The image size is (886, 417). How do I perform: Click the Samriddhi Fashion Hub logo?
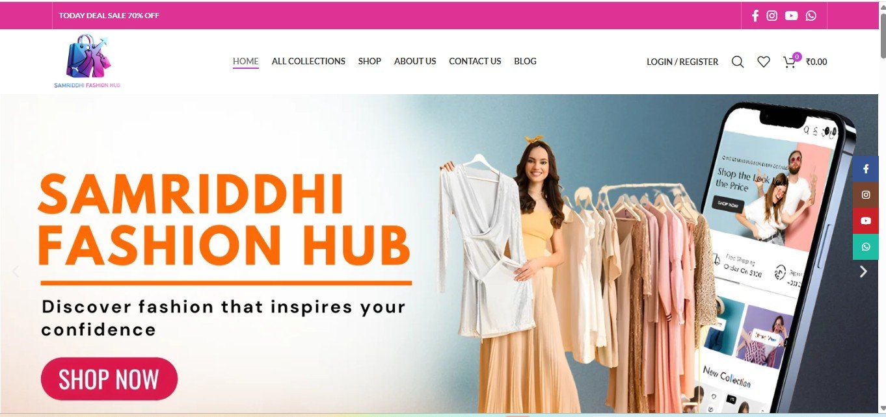[88, 62]
